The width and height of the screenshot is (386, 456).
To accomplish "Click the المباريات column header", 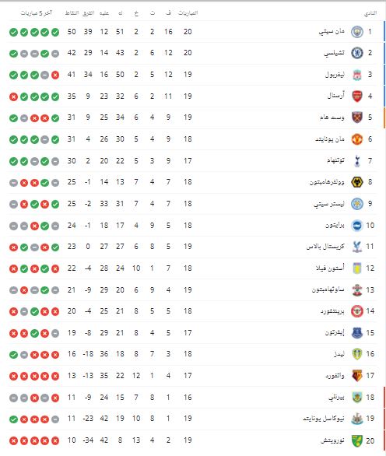I will click(x=188, y=13).
